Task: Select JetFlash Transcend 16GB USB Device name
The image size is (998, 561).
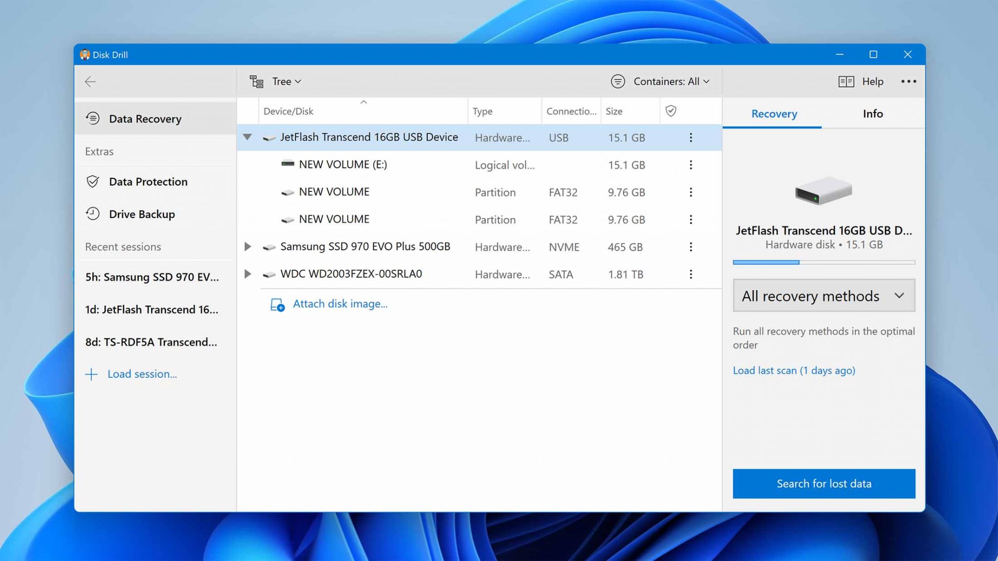Action: [369, 137]
